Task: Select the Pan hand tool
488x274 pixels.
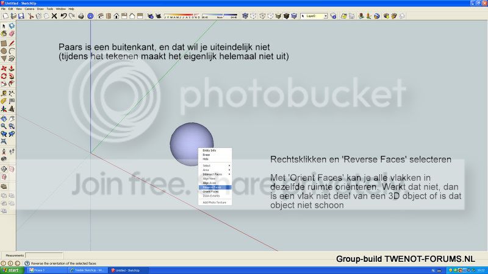Action: tap(12, 119)
